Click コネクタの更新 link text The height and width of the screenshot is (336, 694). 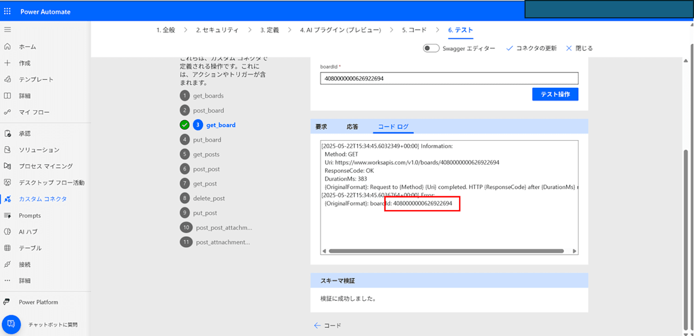pyautogui.click(x=536, y=48)
